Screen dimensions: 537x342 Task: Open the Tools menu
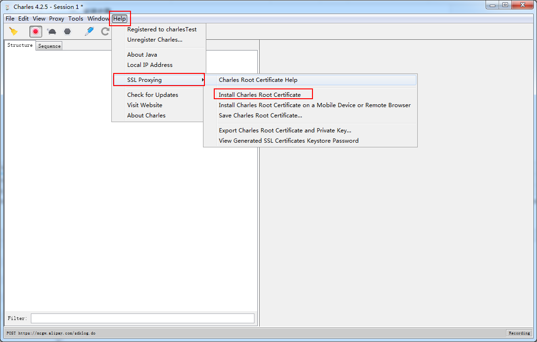[x=76, y=19]
